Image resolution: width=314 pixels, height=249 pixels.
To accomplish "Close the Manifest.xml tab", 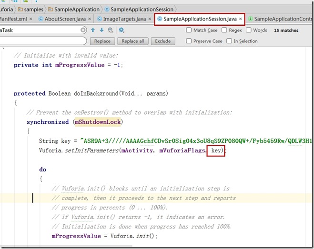I will [x=30, y=19].
